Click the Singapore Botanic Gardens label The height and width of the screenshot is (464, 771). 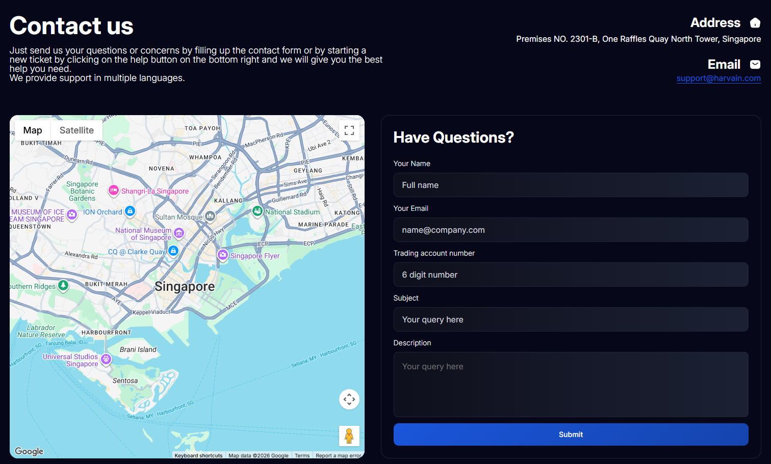82,192
